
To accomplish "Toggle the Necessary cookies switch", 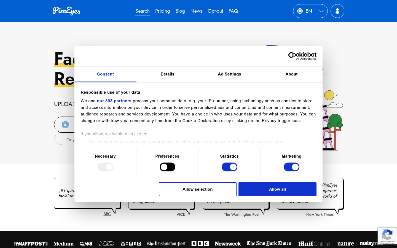I will tap(105, 167).
